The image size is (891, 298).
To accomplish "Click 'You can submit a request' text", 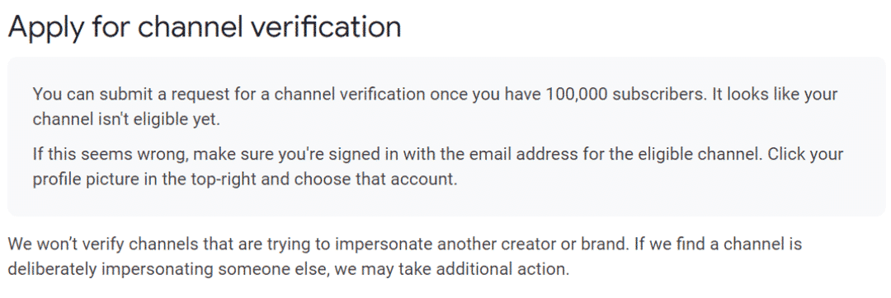I will point(127,94).
